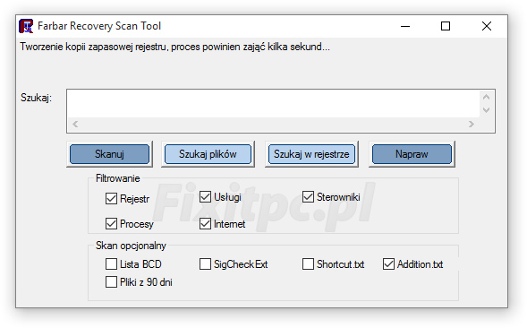This screenshot has width=527, height=328.
Task: Toggle the Internet checkbox
Action: pyautogui.click(x=206, y=224)
